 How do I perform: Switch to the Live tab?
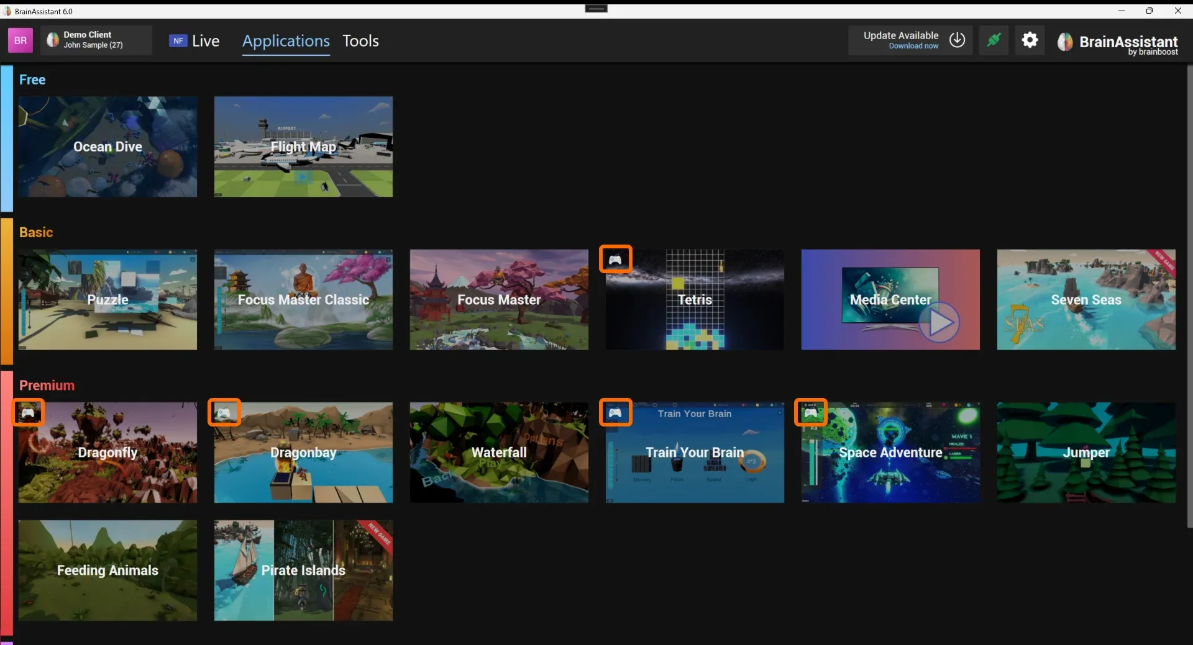tap(206, 41)
